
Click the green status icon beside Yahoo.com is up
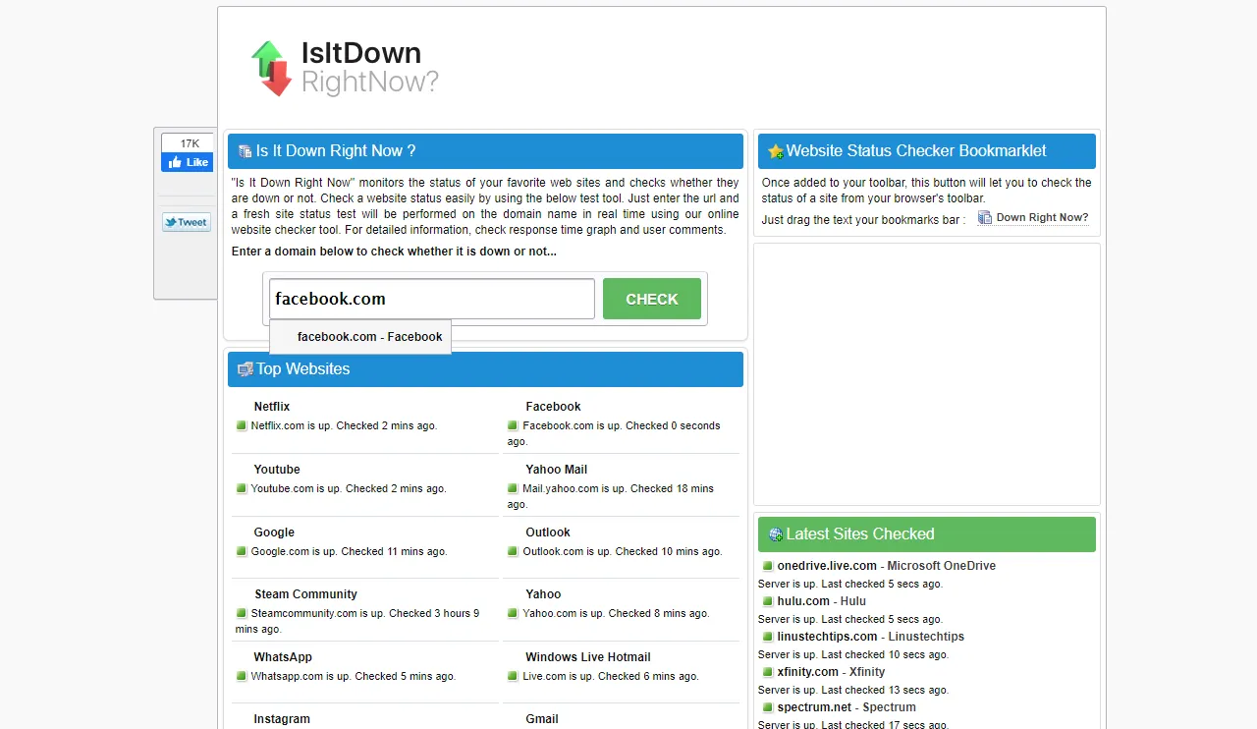click(513, 613)
